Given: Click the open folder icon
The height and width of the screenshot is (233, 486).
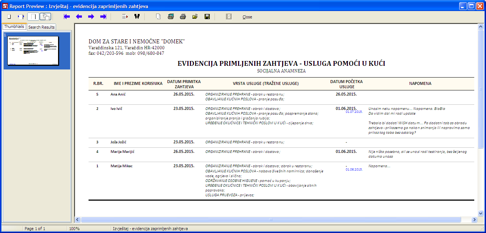Looking at the screenshot, I should pos(195,17).
